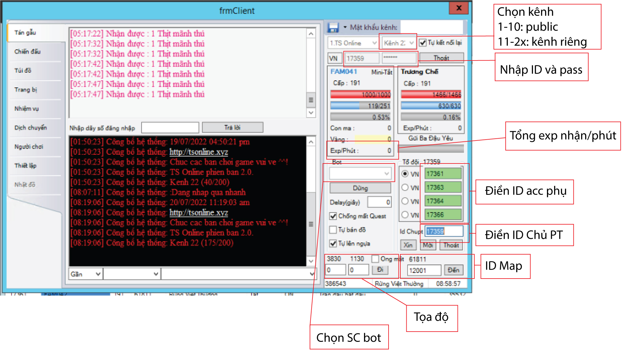Click the Gửi Ba Đậu Yêu label
The width and height of the screenshot is (642, 362).
430,138
